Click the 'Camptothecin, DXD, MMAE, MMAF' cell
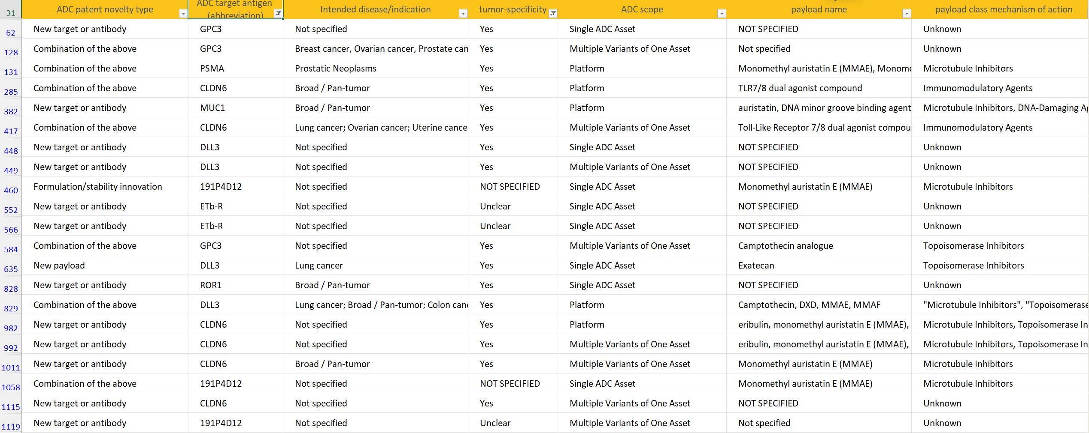Image resolution: width=1089 pixels, height=433 pixels. point(819,305)
